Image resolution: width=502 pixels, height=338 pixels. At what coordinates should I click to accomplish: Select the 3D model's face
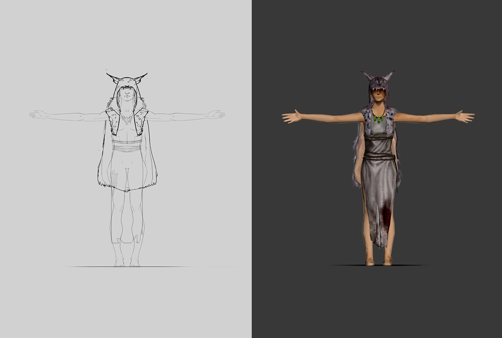click(x=378, y=98)
